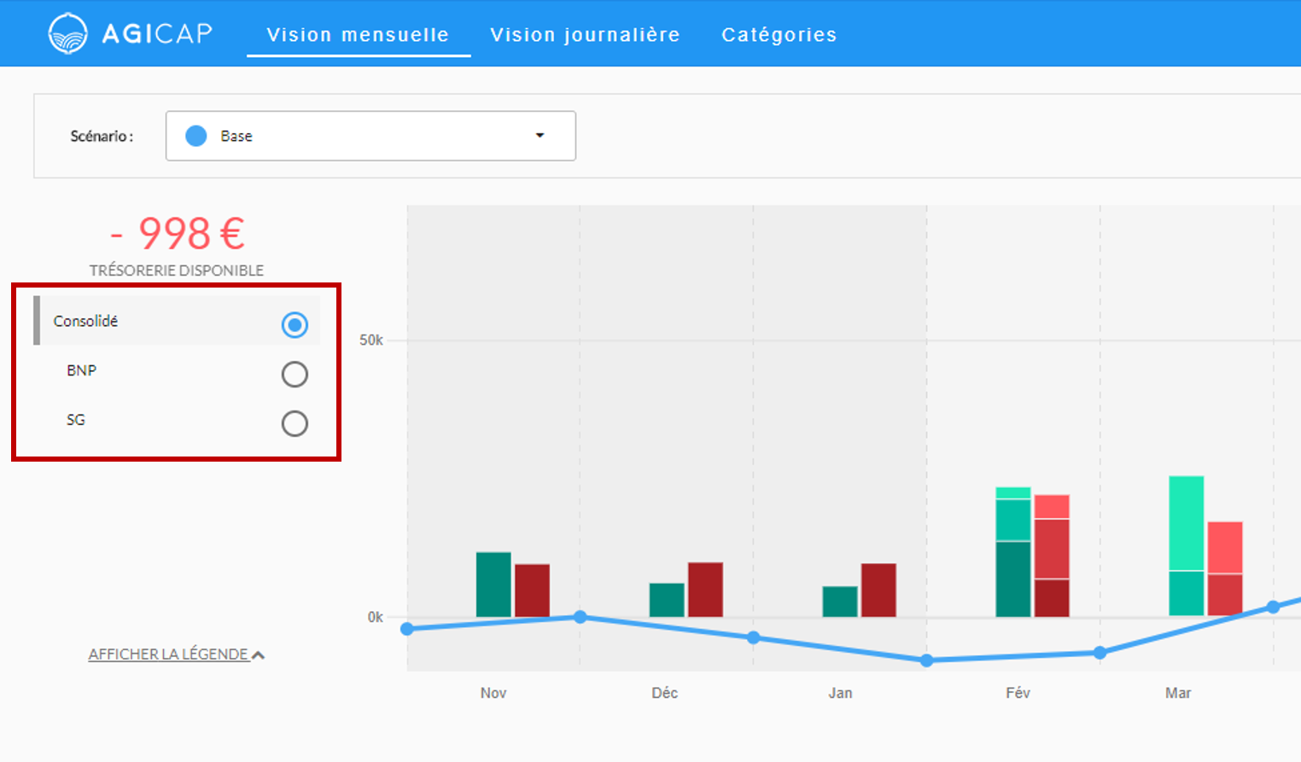Select the SG radio button
The width and height of the screenshot is (1301, 762).
(295, 423)
